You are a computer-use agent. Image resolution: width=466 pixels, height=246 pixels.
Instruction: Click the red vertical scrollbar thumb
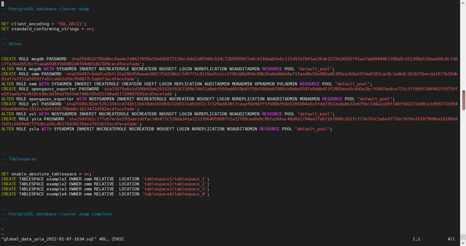pyautogui.click(x=464, y=100)
